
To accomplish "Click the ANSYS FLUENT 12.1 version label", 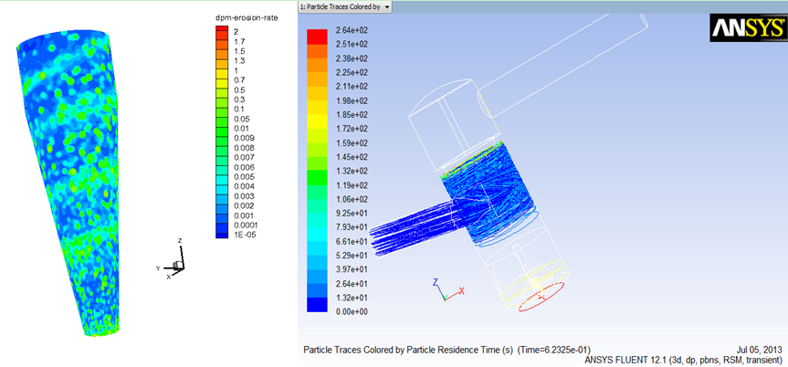I will pos(683,360).
